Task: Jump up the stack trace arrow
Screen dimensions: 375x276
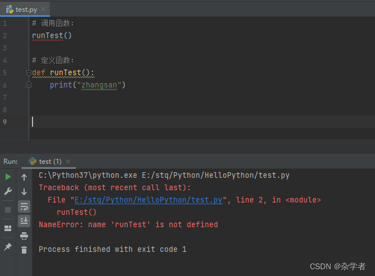Action: (24, 177)
